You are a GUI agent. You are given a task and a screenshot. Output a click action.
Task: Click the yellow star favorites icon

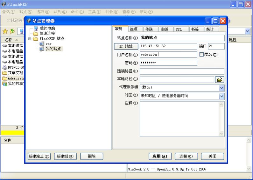[5, 31]
